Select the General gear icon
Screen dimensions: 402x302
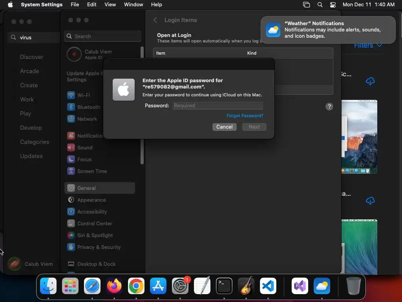[x=71, y=188]
